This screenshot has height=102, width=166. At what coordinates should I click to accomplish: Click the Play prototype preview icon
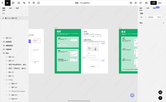click(131, 3)
